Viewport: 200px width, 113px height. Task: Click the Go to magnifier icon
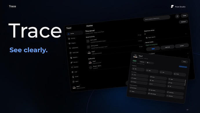click(x=133, y=75)
